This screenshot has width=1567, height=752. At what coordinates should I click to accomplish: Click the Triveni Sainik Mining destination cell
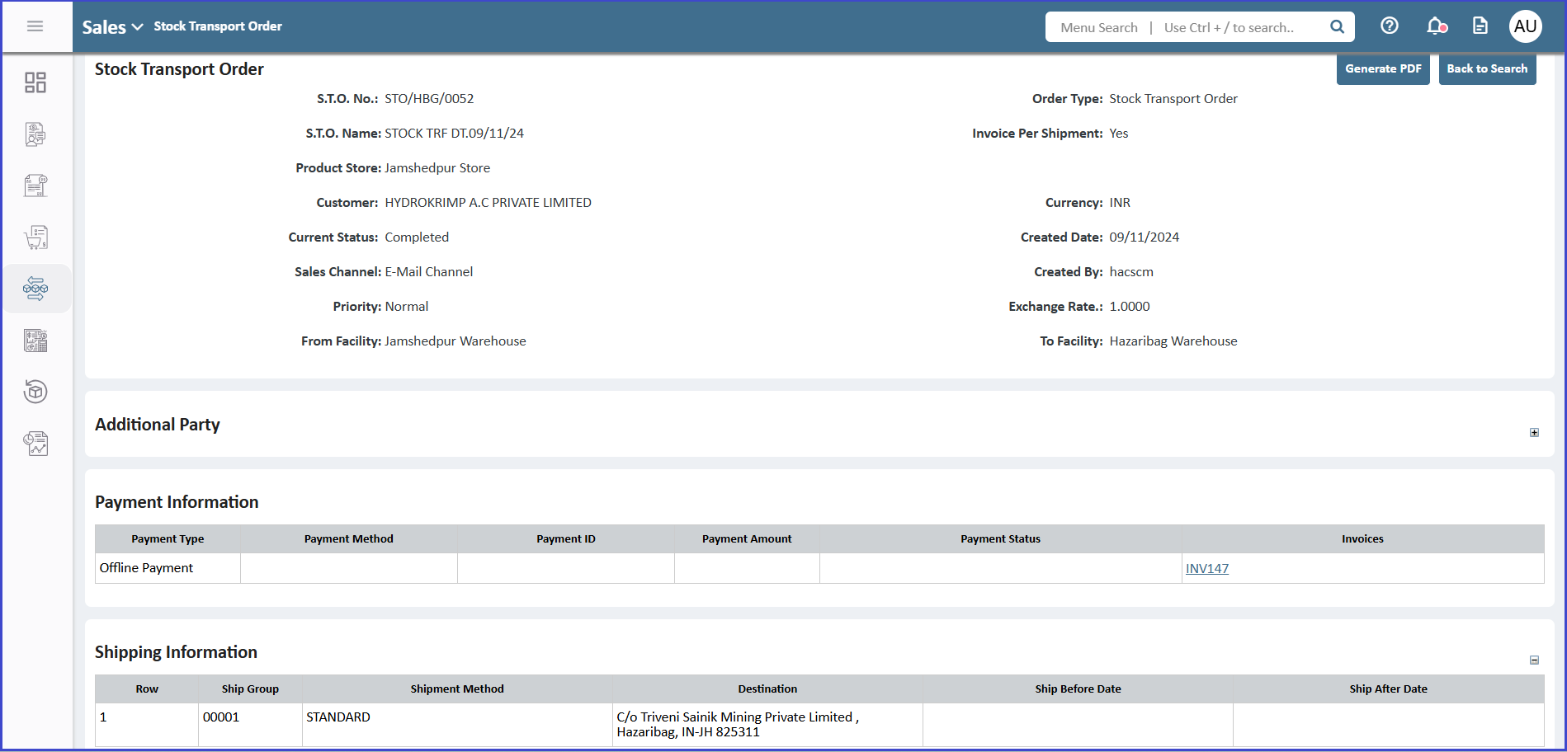[x=767, y=725]
